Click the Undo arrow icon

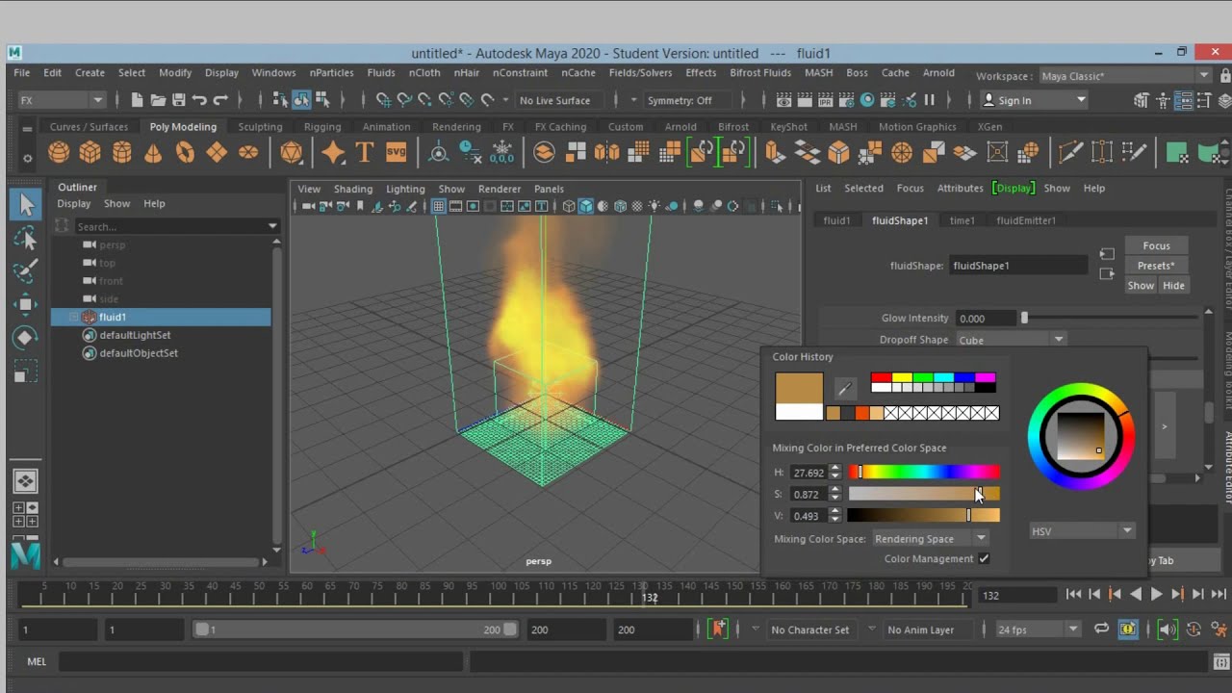pos(199,100)
